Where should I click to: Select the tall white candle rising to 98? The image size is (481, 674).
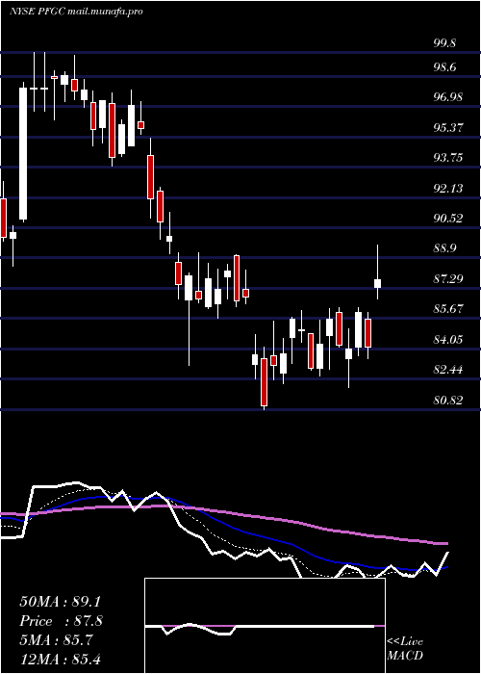pyautogui.click(x=23, y=154)
